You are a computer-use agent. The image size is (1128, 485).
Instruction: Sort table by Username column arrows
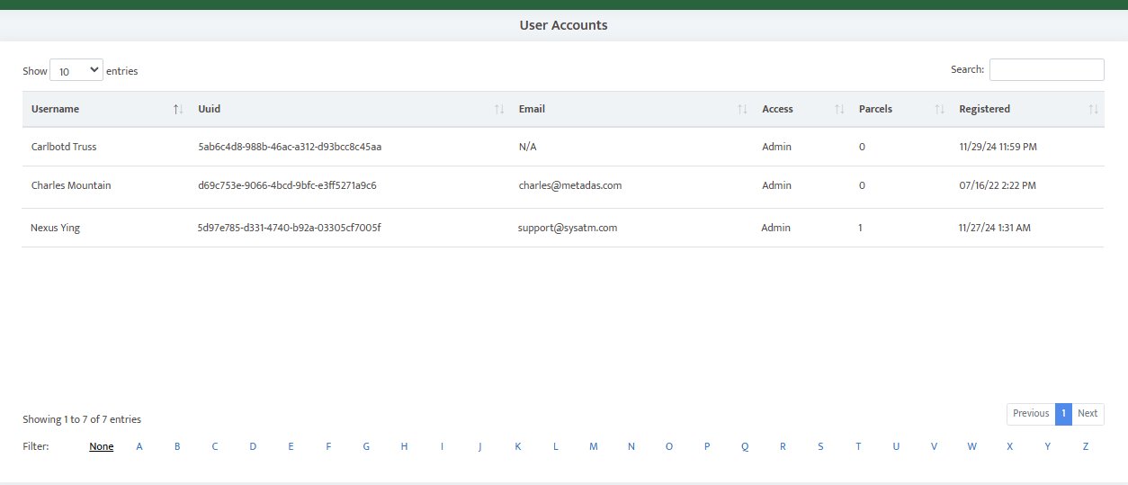pos(178,109)
